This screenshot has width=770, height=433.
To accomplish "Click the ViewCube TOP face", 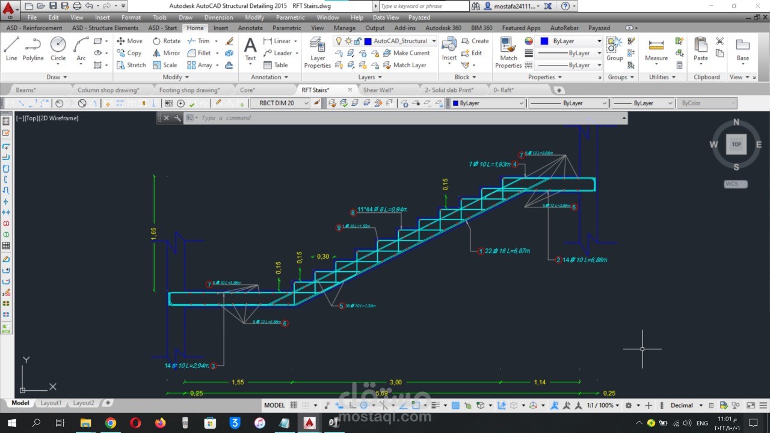I will click(x=736, y=144).
